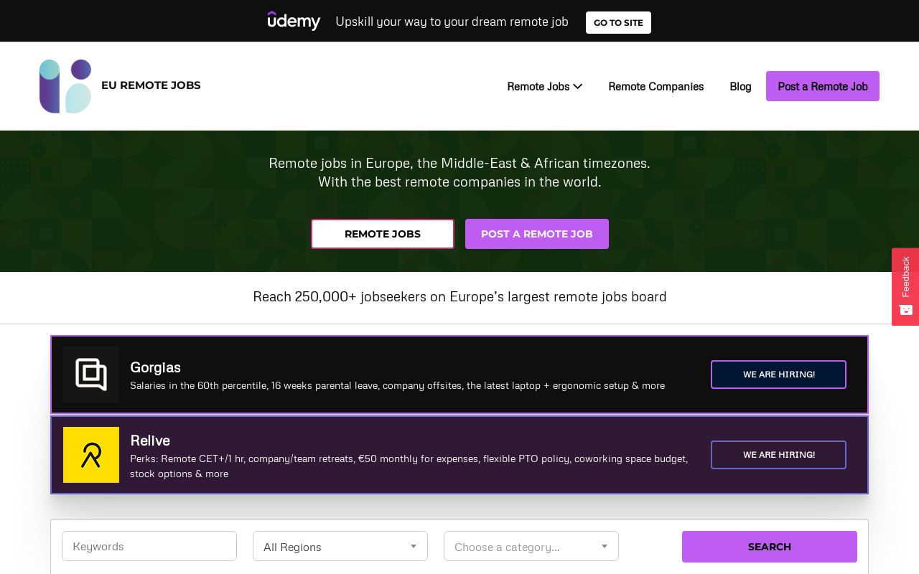Open Relive yellow company logo
Image resolution: width=919 pixels, height=574 pixels.
[91, 455]
